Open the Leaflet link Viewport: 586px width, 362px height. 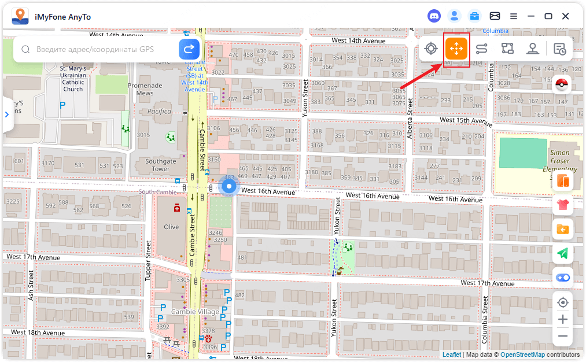tap(452, 354)
